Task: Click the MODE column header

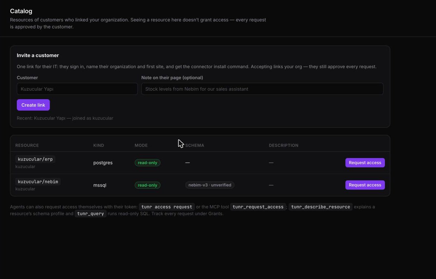Action: pyautogui.click(x=141, y=145)
